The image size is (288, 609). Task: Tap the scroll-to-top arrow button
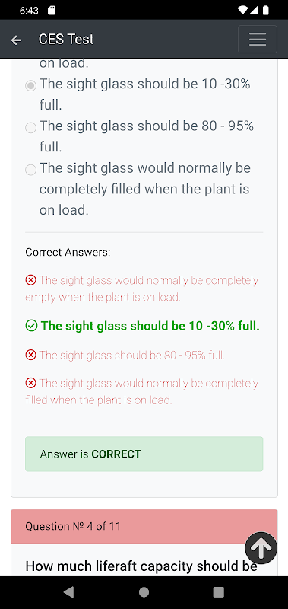pyautogui.click(x=261, y=547)
